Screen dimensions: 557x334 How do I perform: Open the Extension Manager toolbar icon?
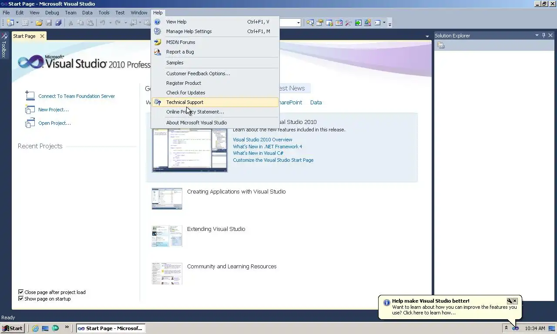[x=368, y=23]
